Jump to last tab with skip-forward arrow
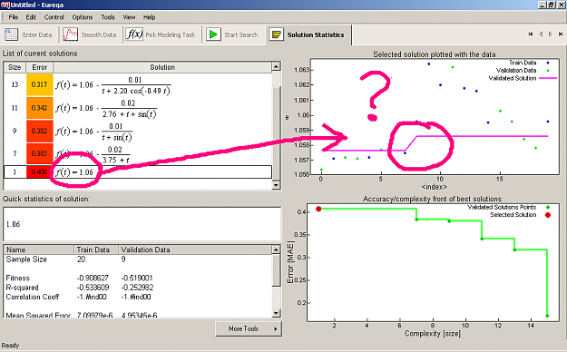The width and height of the screenshot is (567, 352). coord(561,34)
